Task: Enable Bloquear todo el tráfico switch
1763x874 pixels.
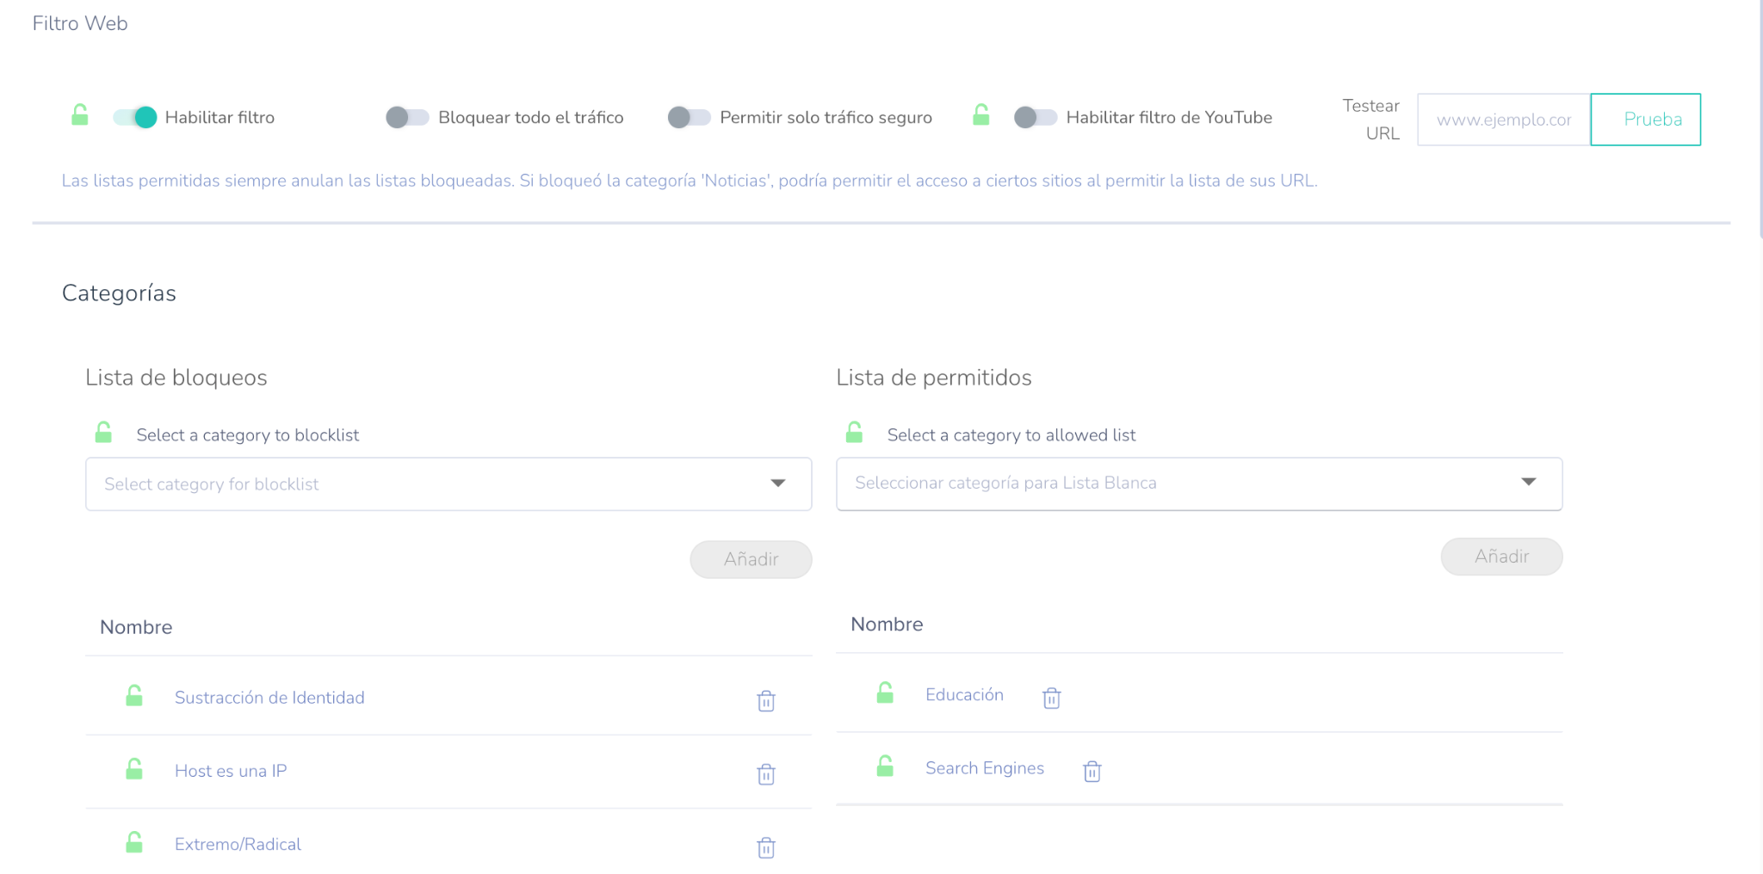Action: click(x=407, y=117)
